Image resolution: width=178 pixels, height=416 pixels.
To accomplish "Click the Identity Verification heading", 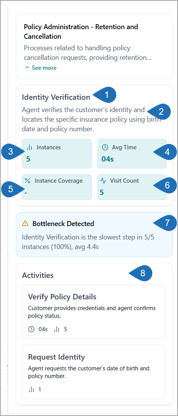I will pos(56,97).
